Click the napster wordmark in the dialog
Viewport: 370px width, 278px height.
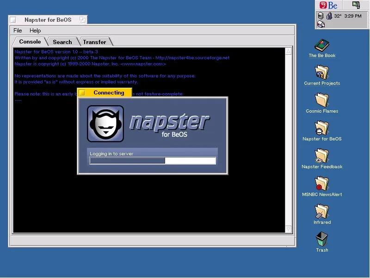tap(169, 122)
